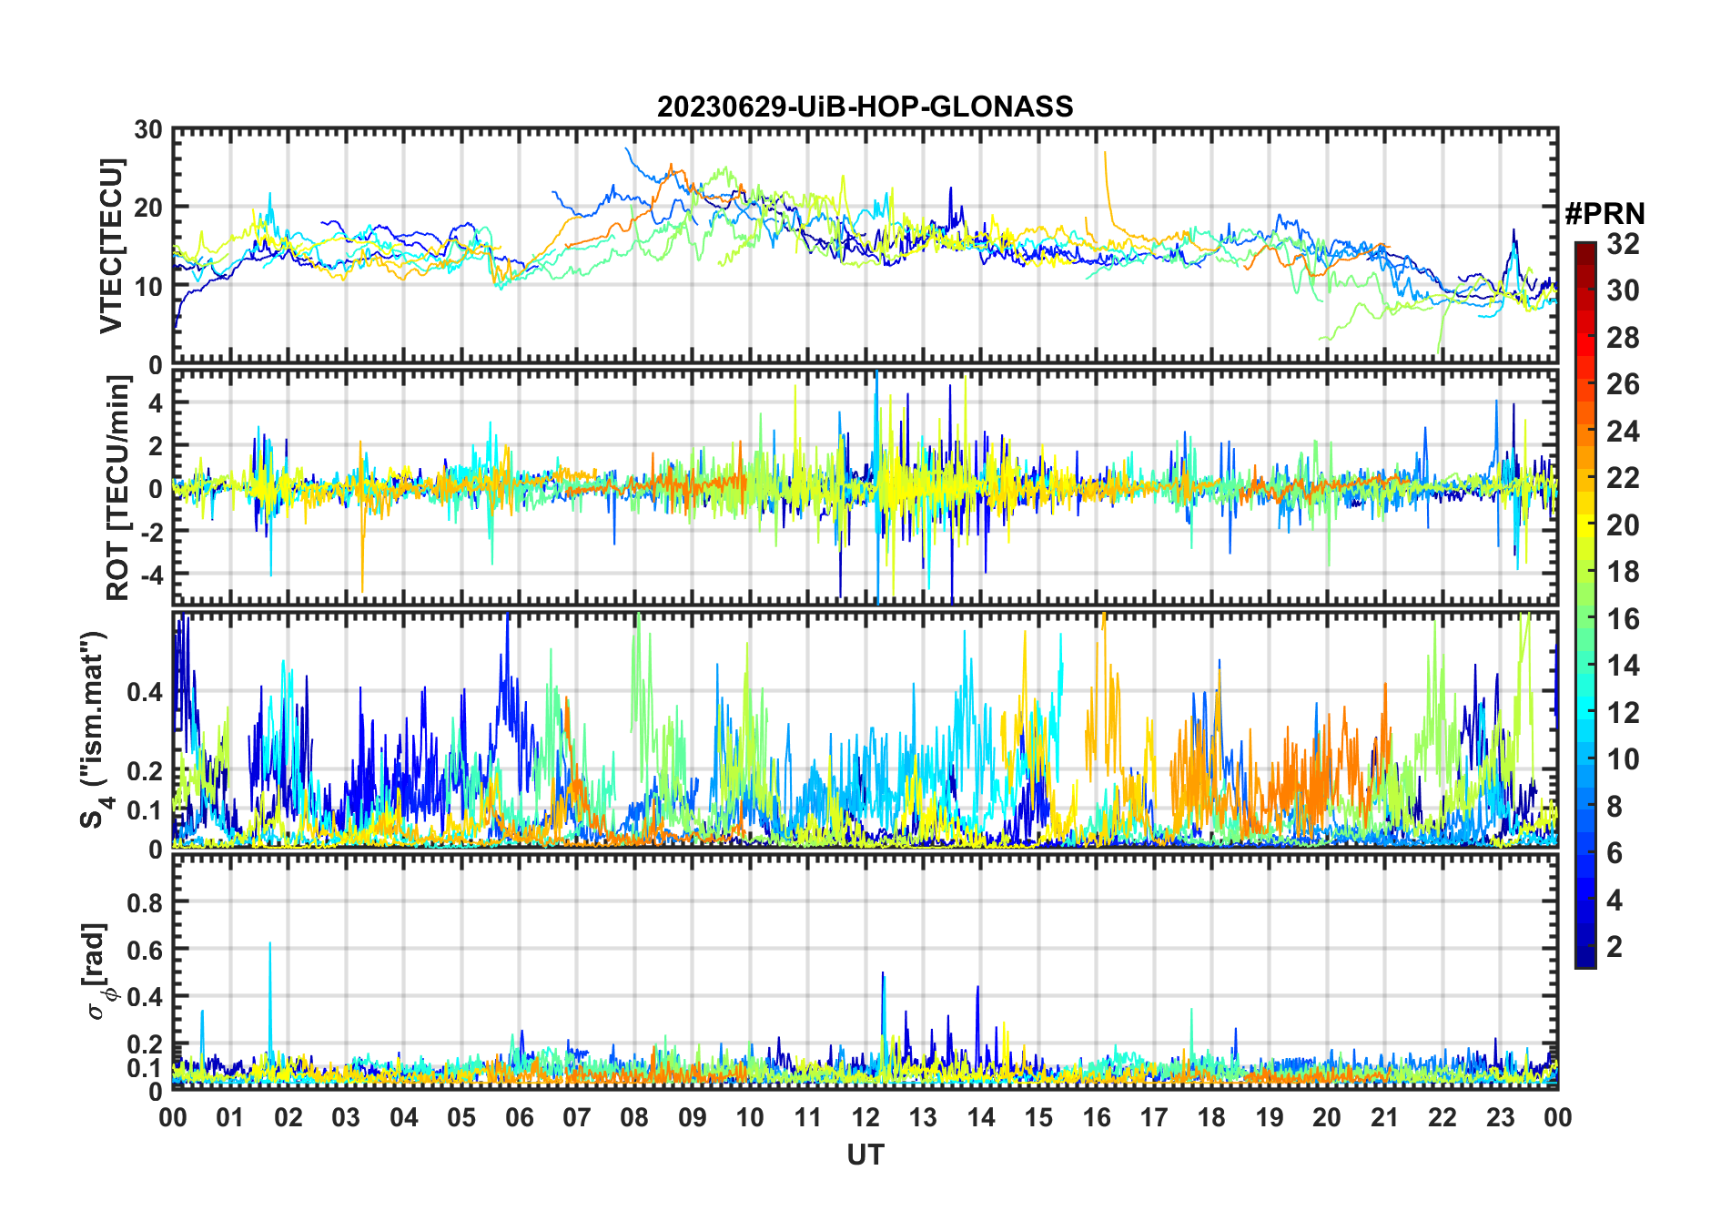Click x-axis tick label 23

click(1500, 1117)
